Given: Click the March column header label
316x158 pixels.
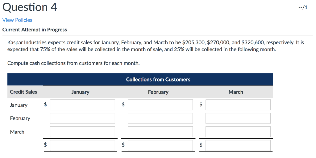Looking at the screenshot, I should point(236,92).
